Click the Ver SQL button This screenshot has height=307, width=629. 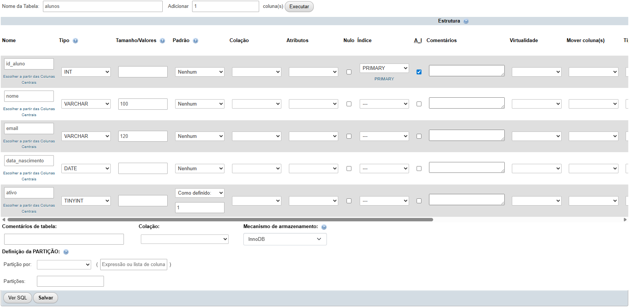18,298
